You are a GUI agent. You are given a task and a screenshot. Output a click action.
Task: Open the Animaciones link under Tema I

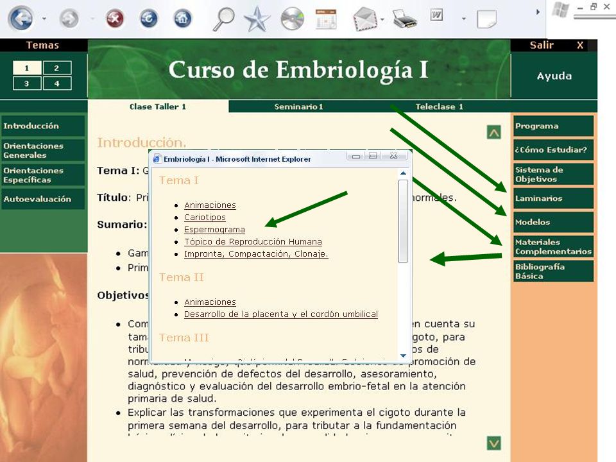tap(210, 205)
